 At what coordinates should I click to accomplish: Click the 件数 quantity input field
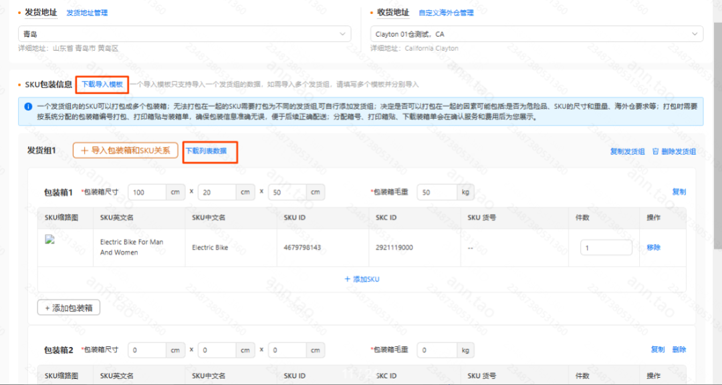tap(606, 248)
